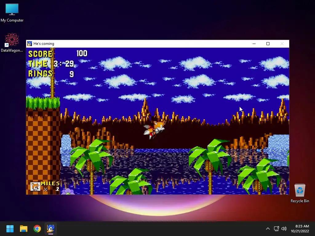The width and height of the screenshot is (315, 236).
Task: Click the Sonic game icon in the taskbar
Action: click(51, 229)
